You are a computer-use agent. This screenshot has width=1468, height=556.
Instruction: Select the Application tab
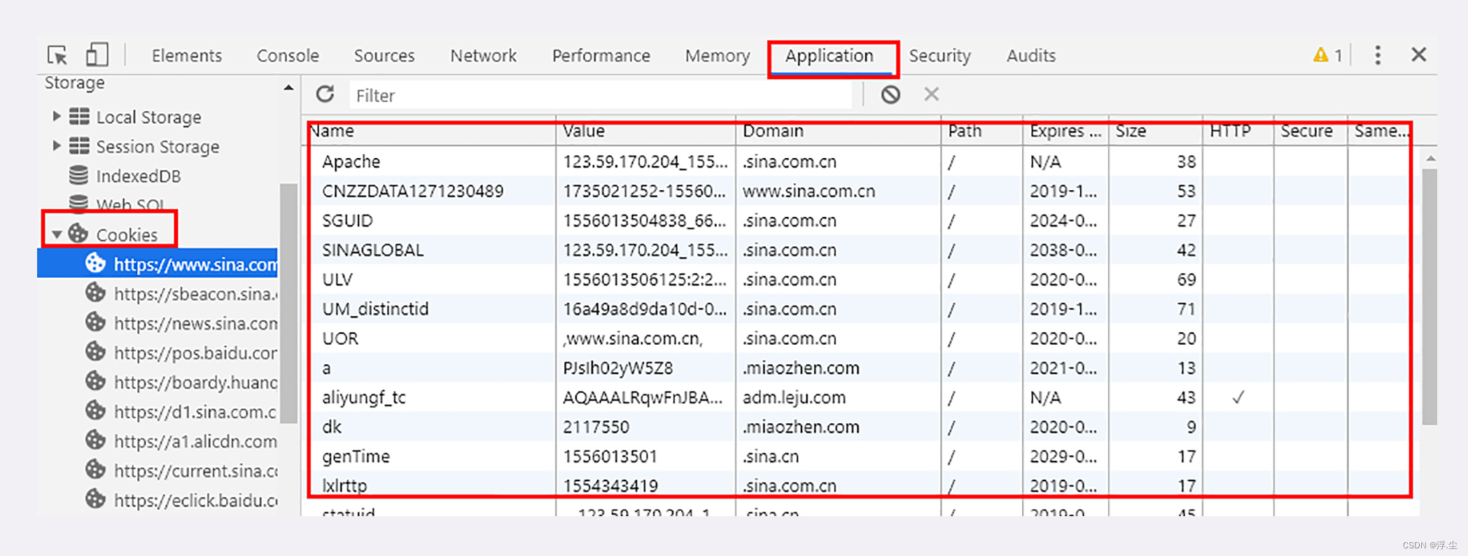829,56
